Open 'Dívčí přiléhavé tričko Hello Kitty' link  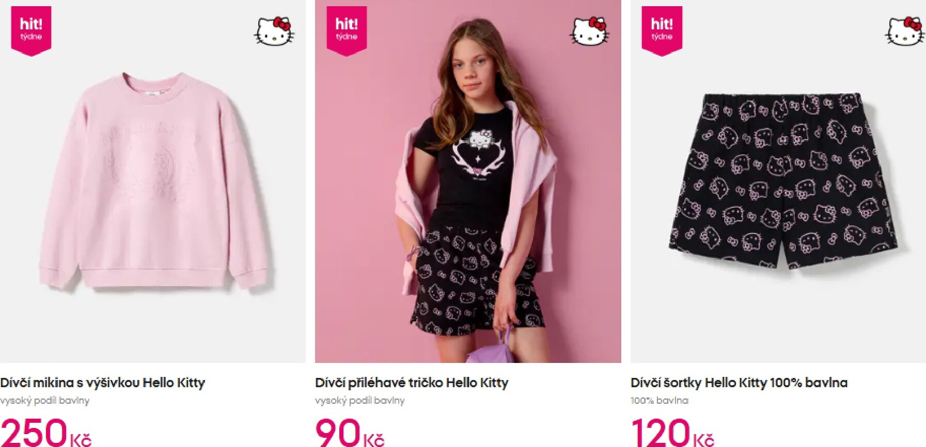click(x=412, y=383)
